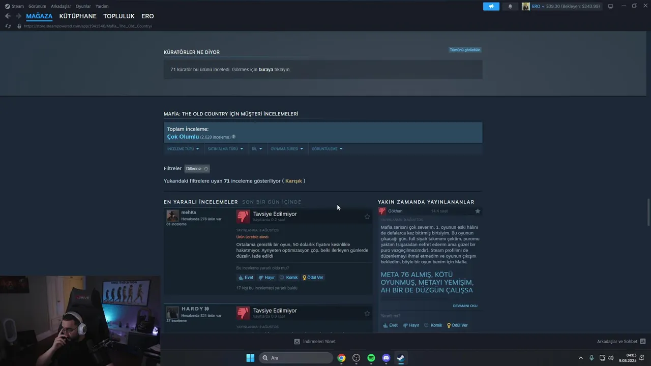
Task: Open mehKa's Tavsiye Edilmiyor review title
Action: (275, 214)
